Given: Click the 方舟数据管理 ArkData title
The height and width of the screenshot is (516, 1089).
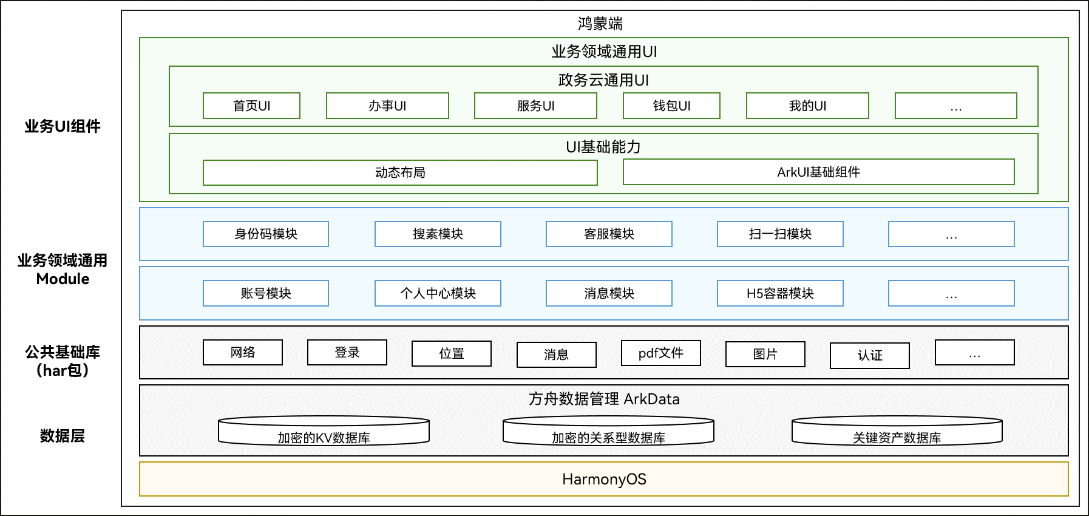Looking at the screenshot, I should [x=604, y=399].
